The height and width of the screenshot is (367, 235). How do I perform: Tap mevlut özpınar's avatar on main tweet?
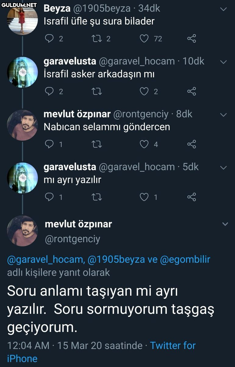22,231
